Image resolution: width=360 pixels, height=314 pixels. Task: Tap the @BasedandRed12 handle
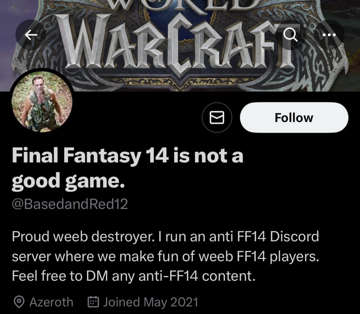(x=70, y=204)
